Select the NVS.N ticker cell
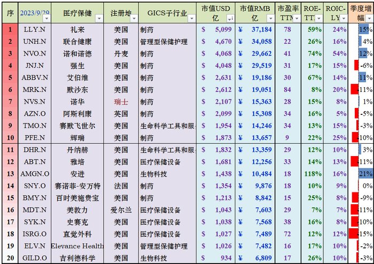Viewport: 374px width, 264px height. coord(35,102)
